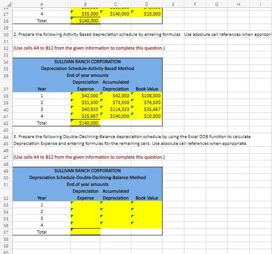
Task: Select the empty total cell B57
Action: point(85,232)
